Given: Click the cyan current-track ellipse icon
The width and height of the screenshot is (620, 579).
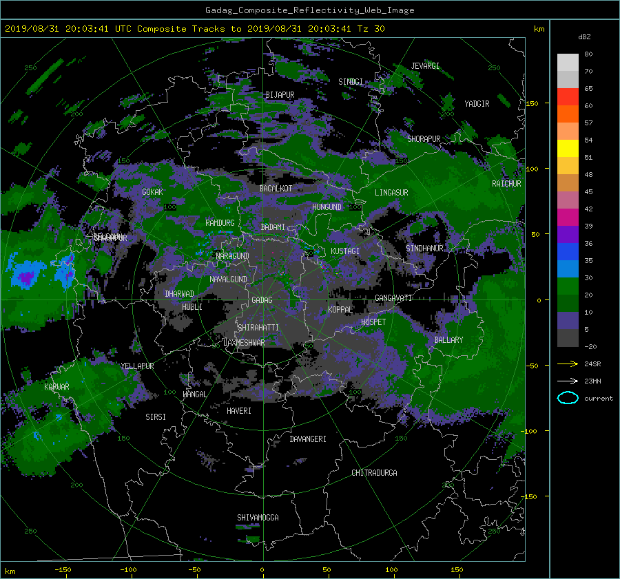Looking at the screenshot, I should click(x=568, y=398).
